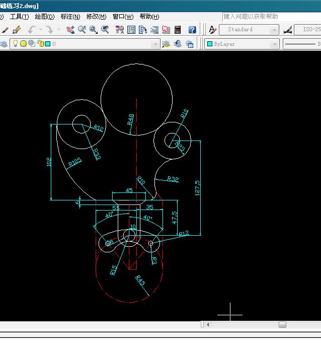Select the 35 horizontal dimension text
Viewport: 321px width, 344px height.
[x=149, y=207]
